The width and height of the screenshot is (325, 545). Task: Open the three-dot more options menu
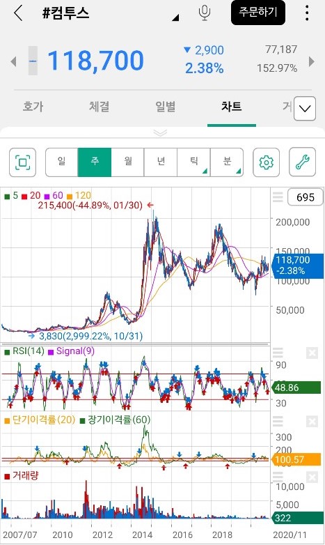click(x=307, y=13)
